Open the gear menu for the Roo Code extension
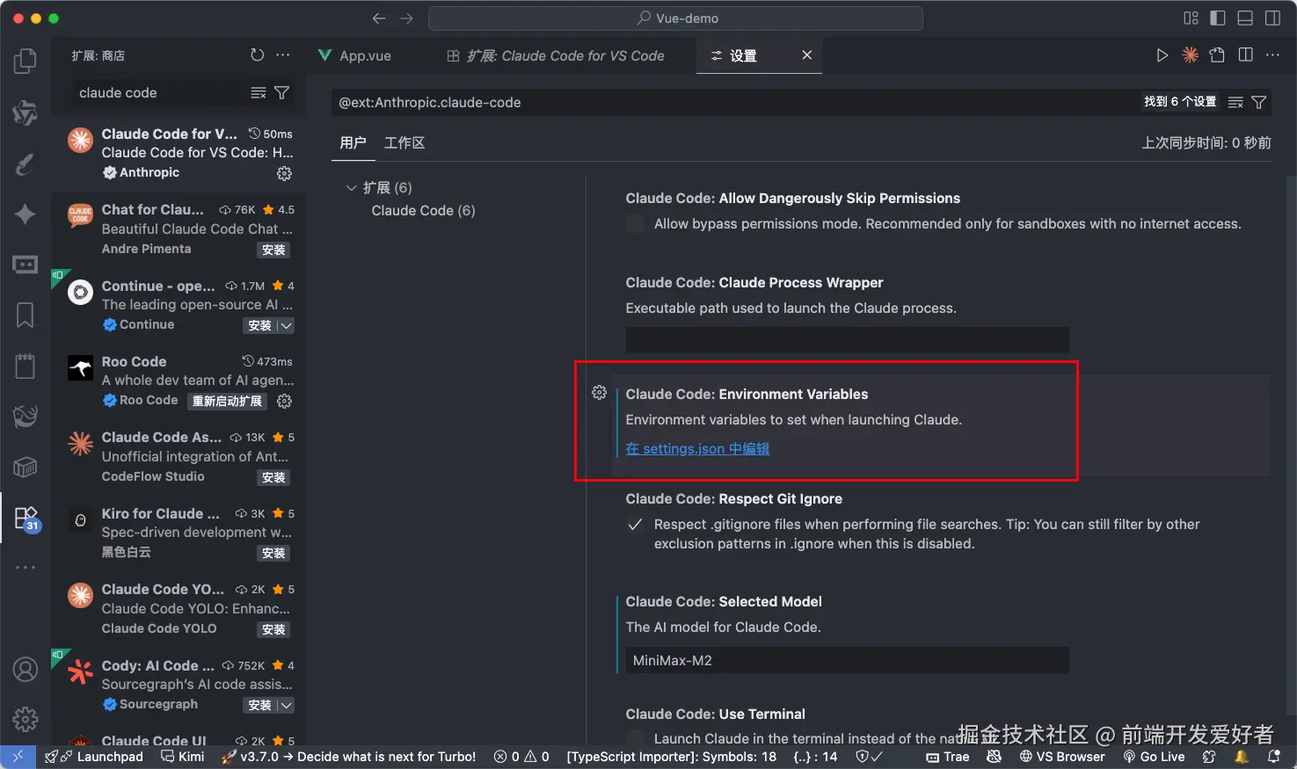Image resolution: width=1297 pixels, height=769 pixels. [284, 401]
